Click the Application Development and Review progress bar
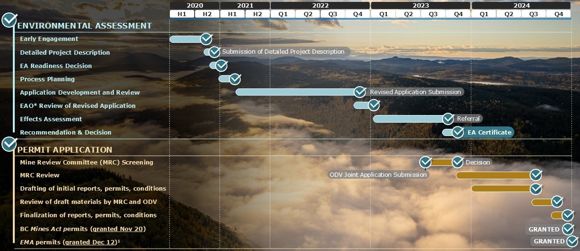Image resolution: width=580 pixels, height=251 pixels. point(295,92)
